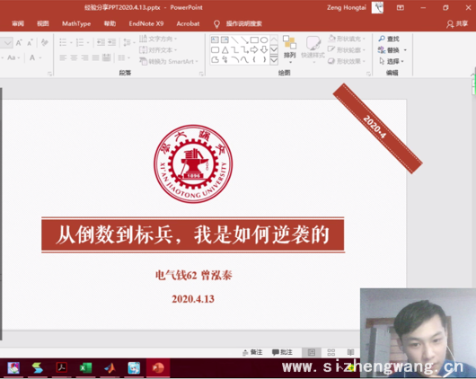
Task: Open the MathType ribbon tab
Action: point(76,23)
